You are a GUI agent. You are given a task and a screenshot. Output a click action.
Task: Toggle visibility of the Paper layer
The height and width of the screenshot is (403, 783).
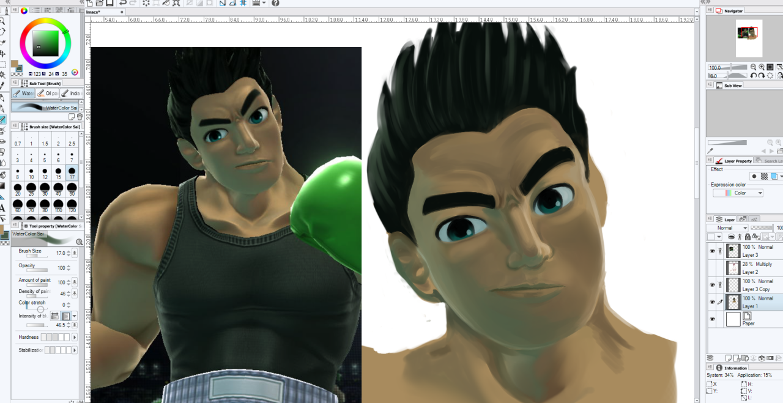pos(712,319)
